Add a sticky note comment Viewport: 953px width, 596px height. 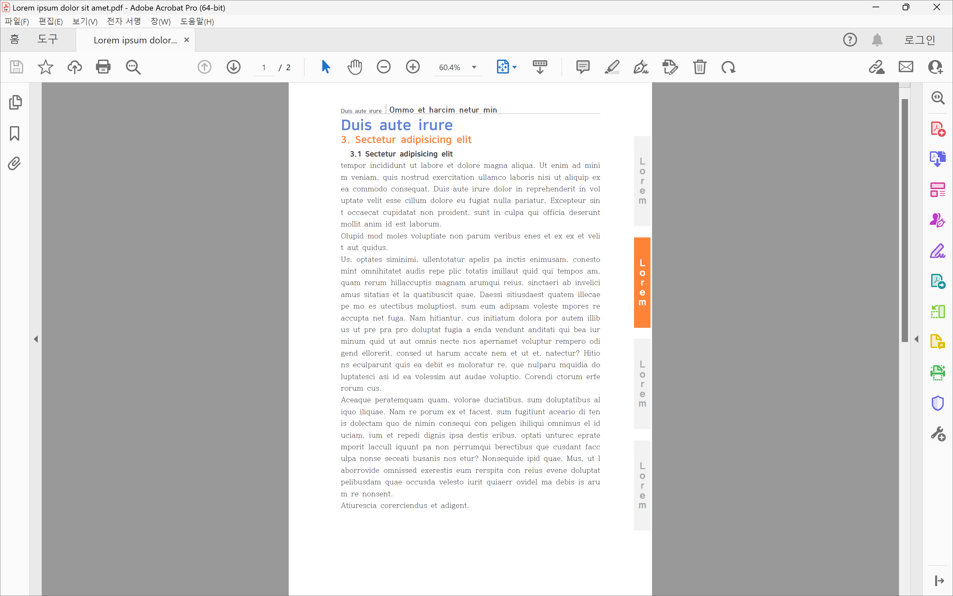click(x=582, y=67)
